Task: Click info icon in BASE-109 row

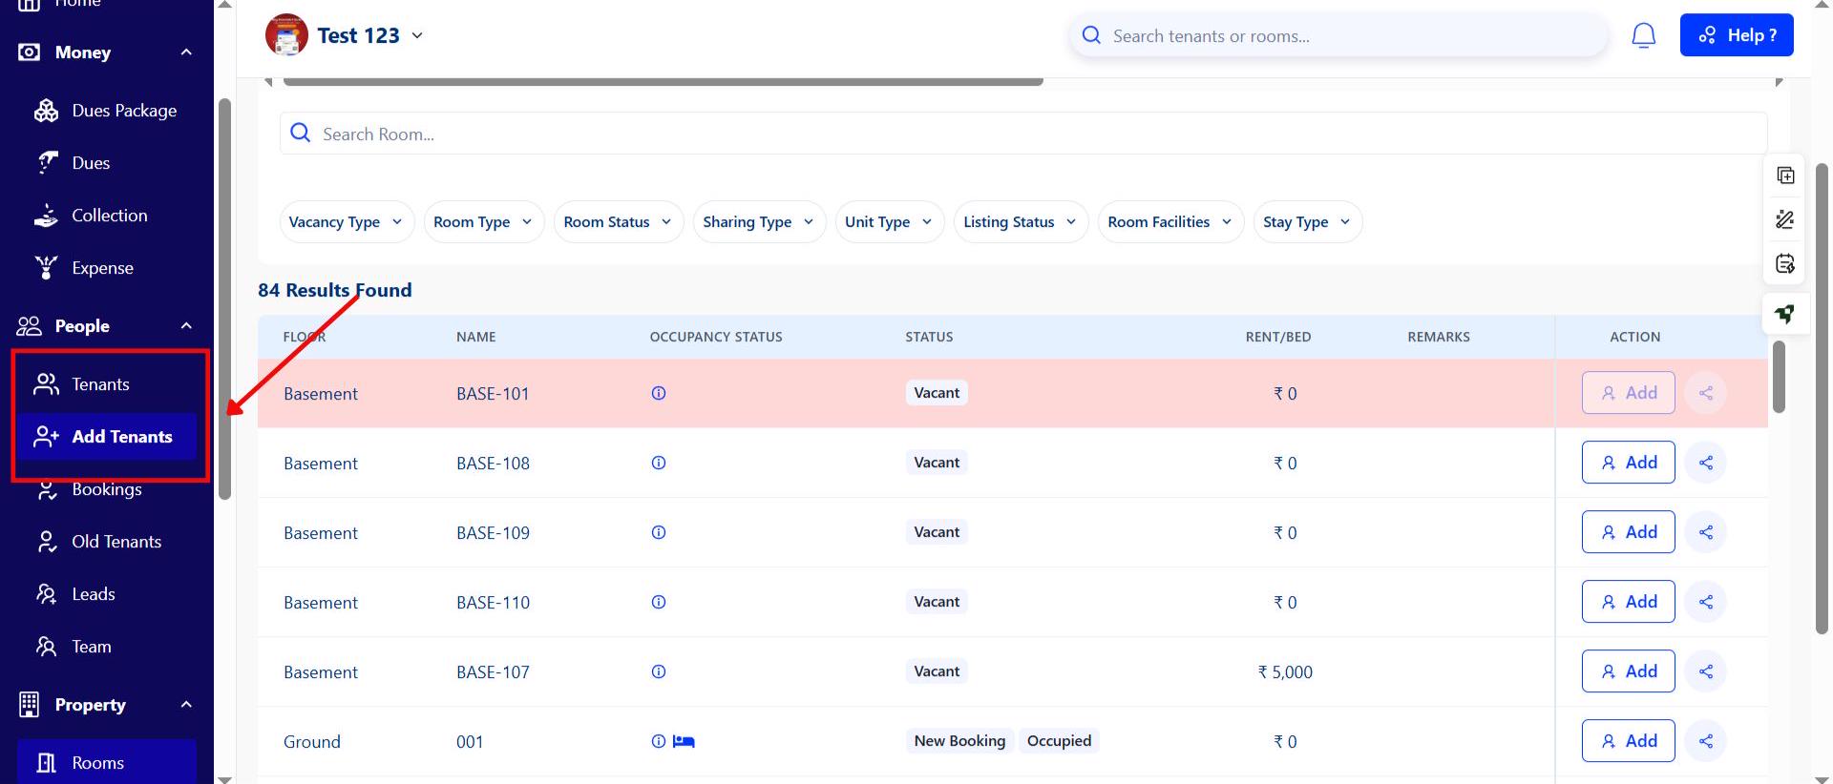Action: [658, 532]
